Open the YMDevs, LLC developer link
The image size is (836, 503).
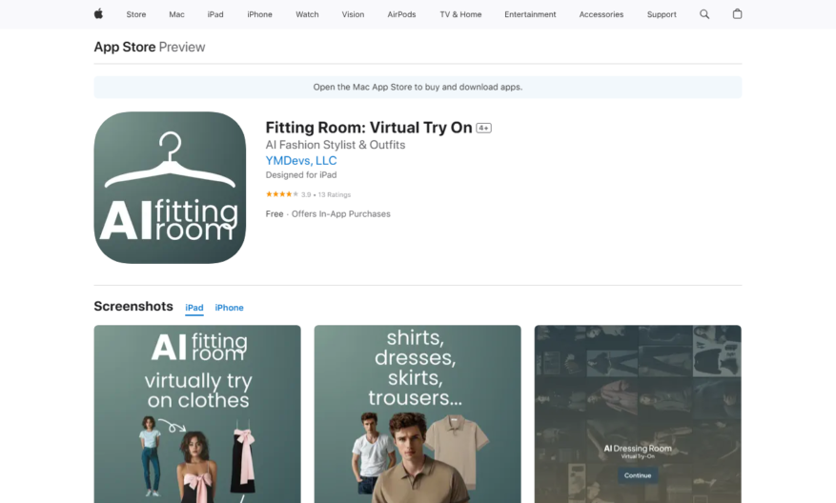(x=301, y=160)
